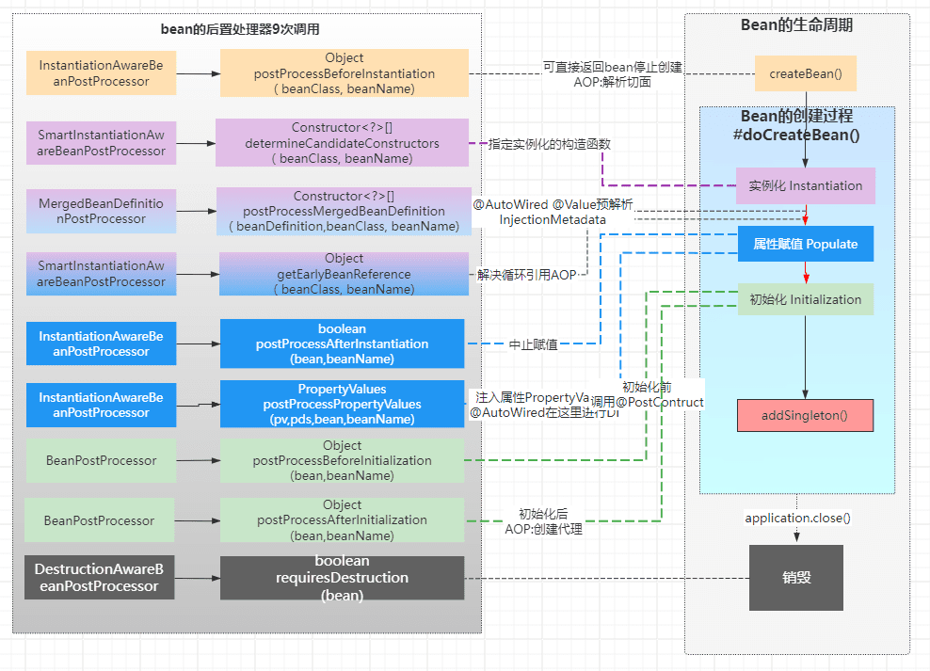Click the determineCandidateConstructors box

tap(343, 143)
